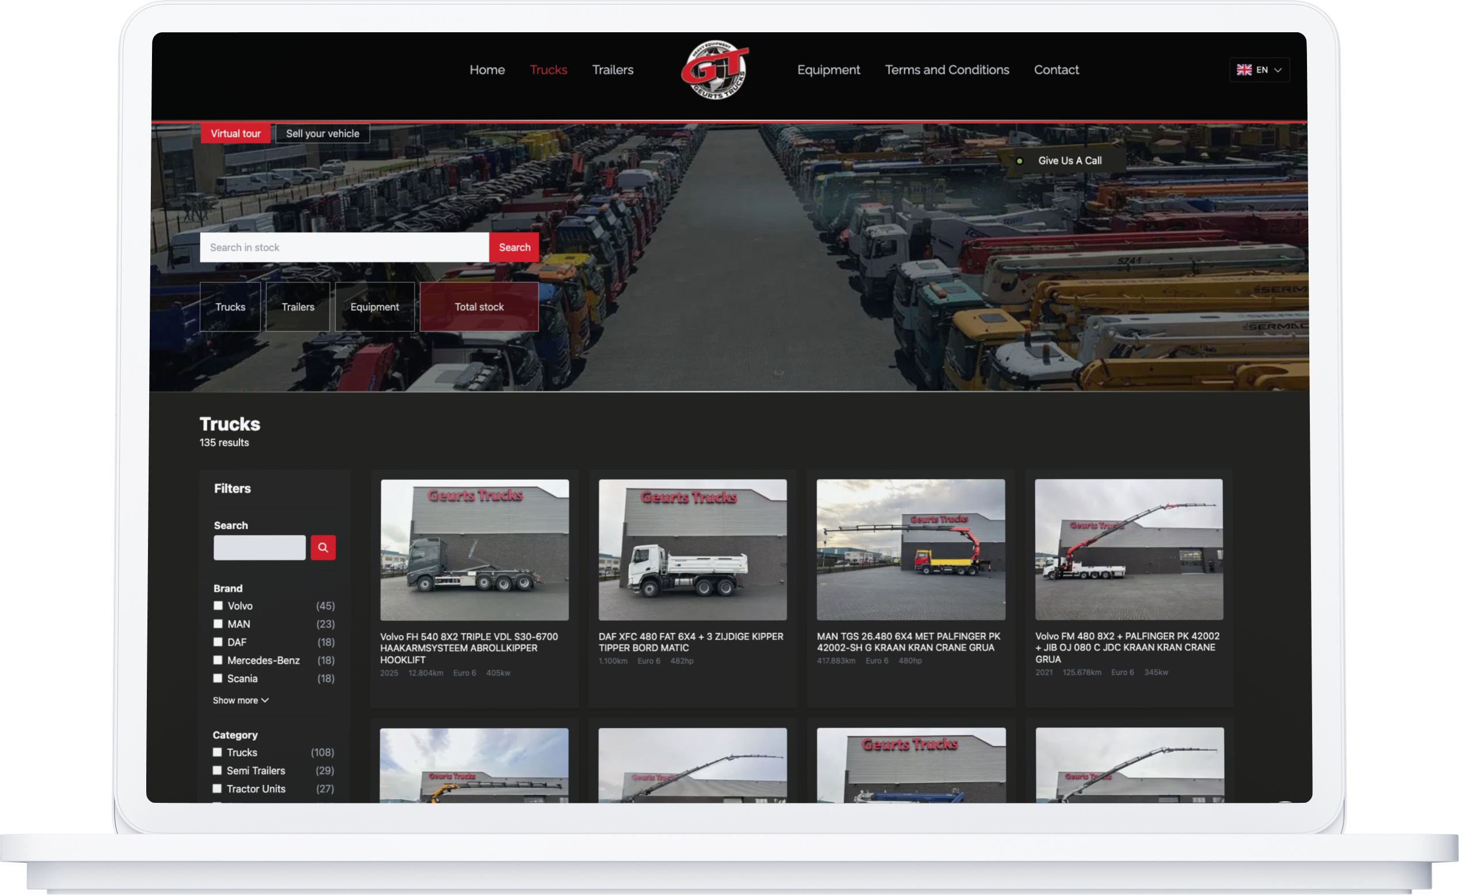The width and height of the screenshot is (1459, 895).
Task: Open Equipment in the top navigation
Action: pos(829,70)
